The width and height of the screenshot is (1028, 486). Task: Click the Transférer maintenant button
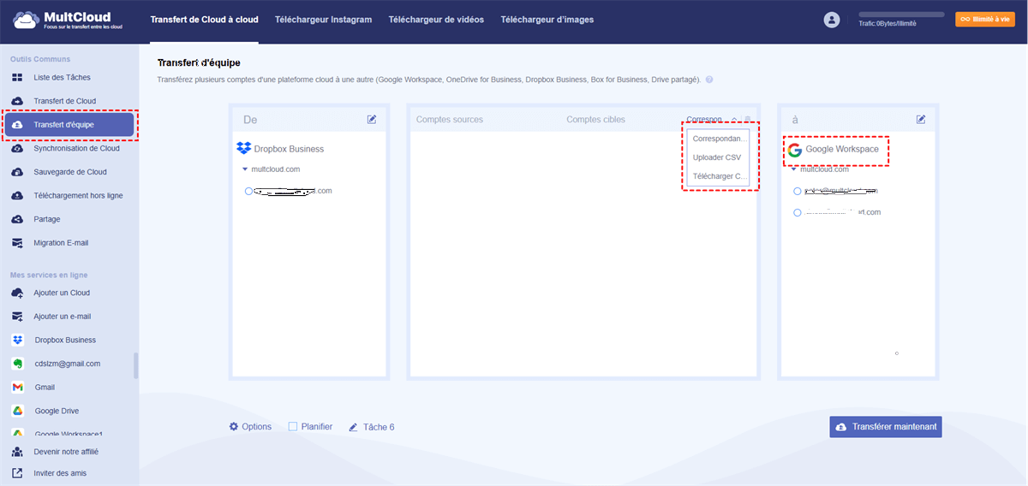coord(886,427)
